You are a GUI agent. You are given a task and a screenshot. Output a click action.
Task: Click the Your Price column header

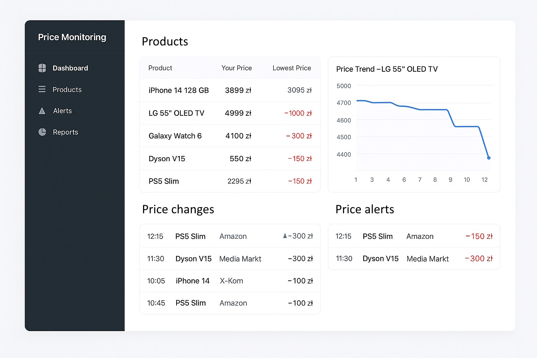236,68
